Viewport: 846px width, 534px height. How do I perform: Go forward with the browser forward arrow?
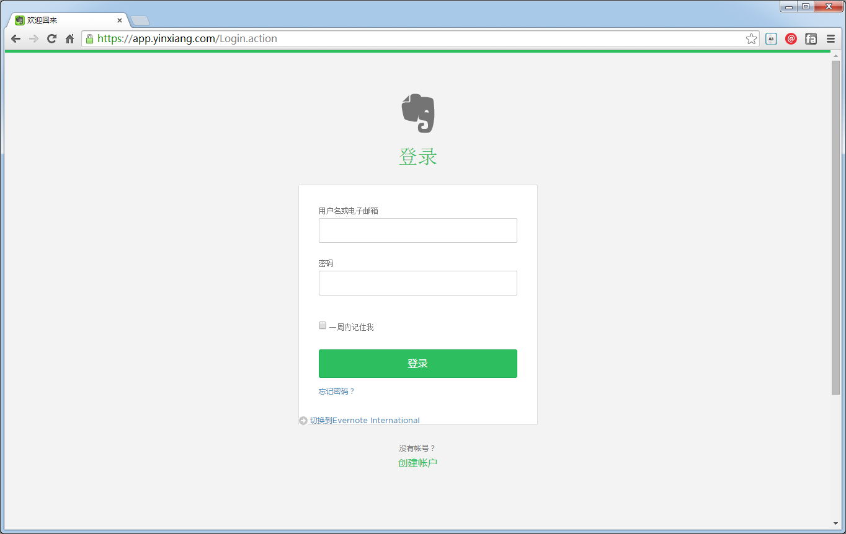click(x=34, y=38)
